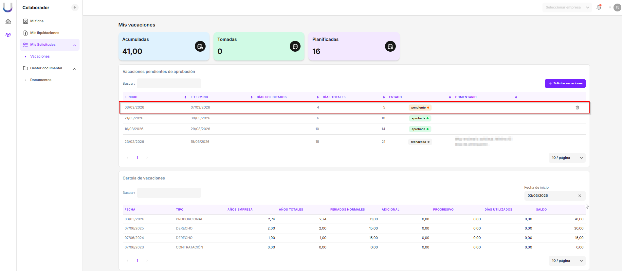Screen dimensions: 622x271
Task: Click the home icon in left rail
Action: point(8,21)
